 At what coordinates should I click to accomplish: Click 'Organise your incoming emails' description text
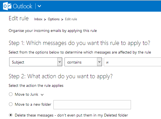coord(53,31)
